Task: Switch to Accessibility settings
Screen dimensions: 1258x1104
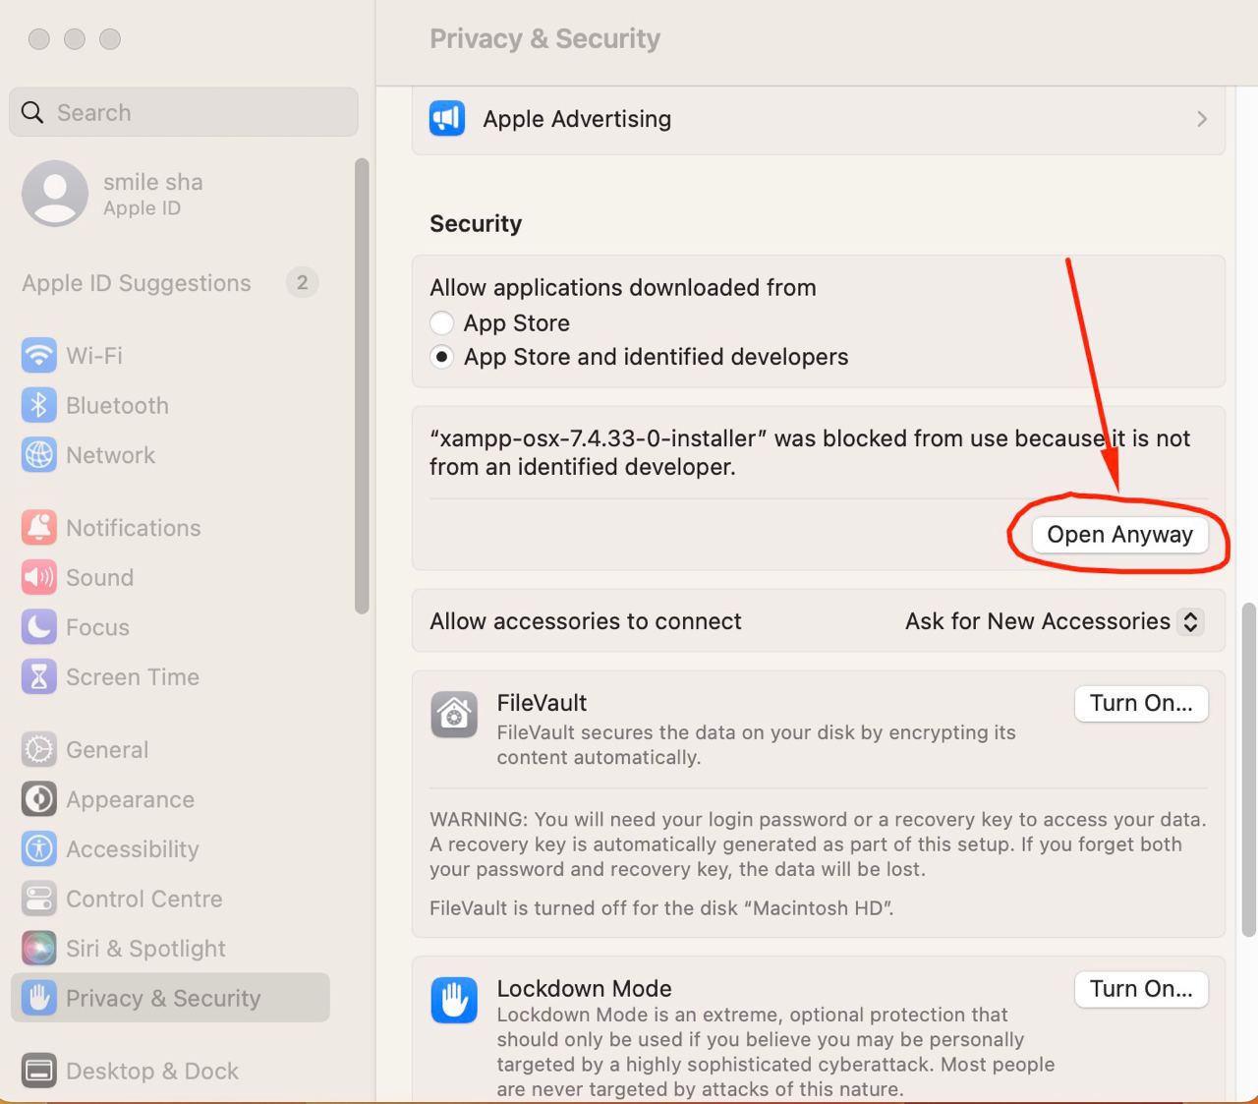Action: tap(170, 848)
